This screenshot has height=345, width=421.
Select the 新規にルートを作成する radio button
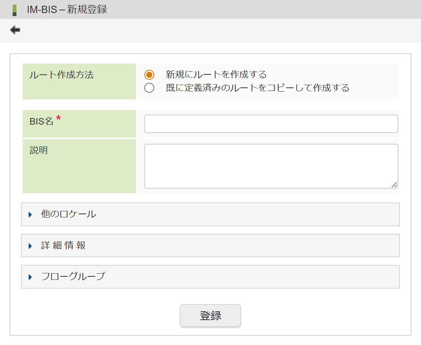click(x=149, y=74)
